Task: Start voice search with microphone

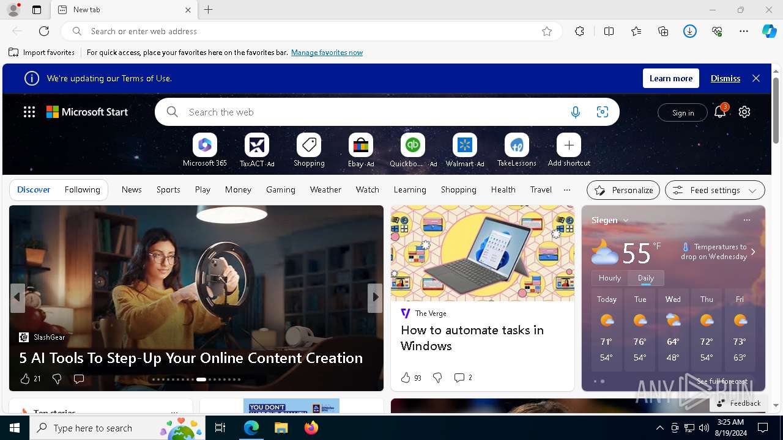Action: click(x=575, y=112)
